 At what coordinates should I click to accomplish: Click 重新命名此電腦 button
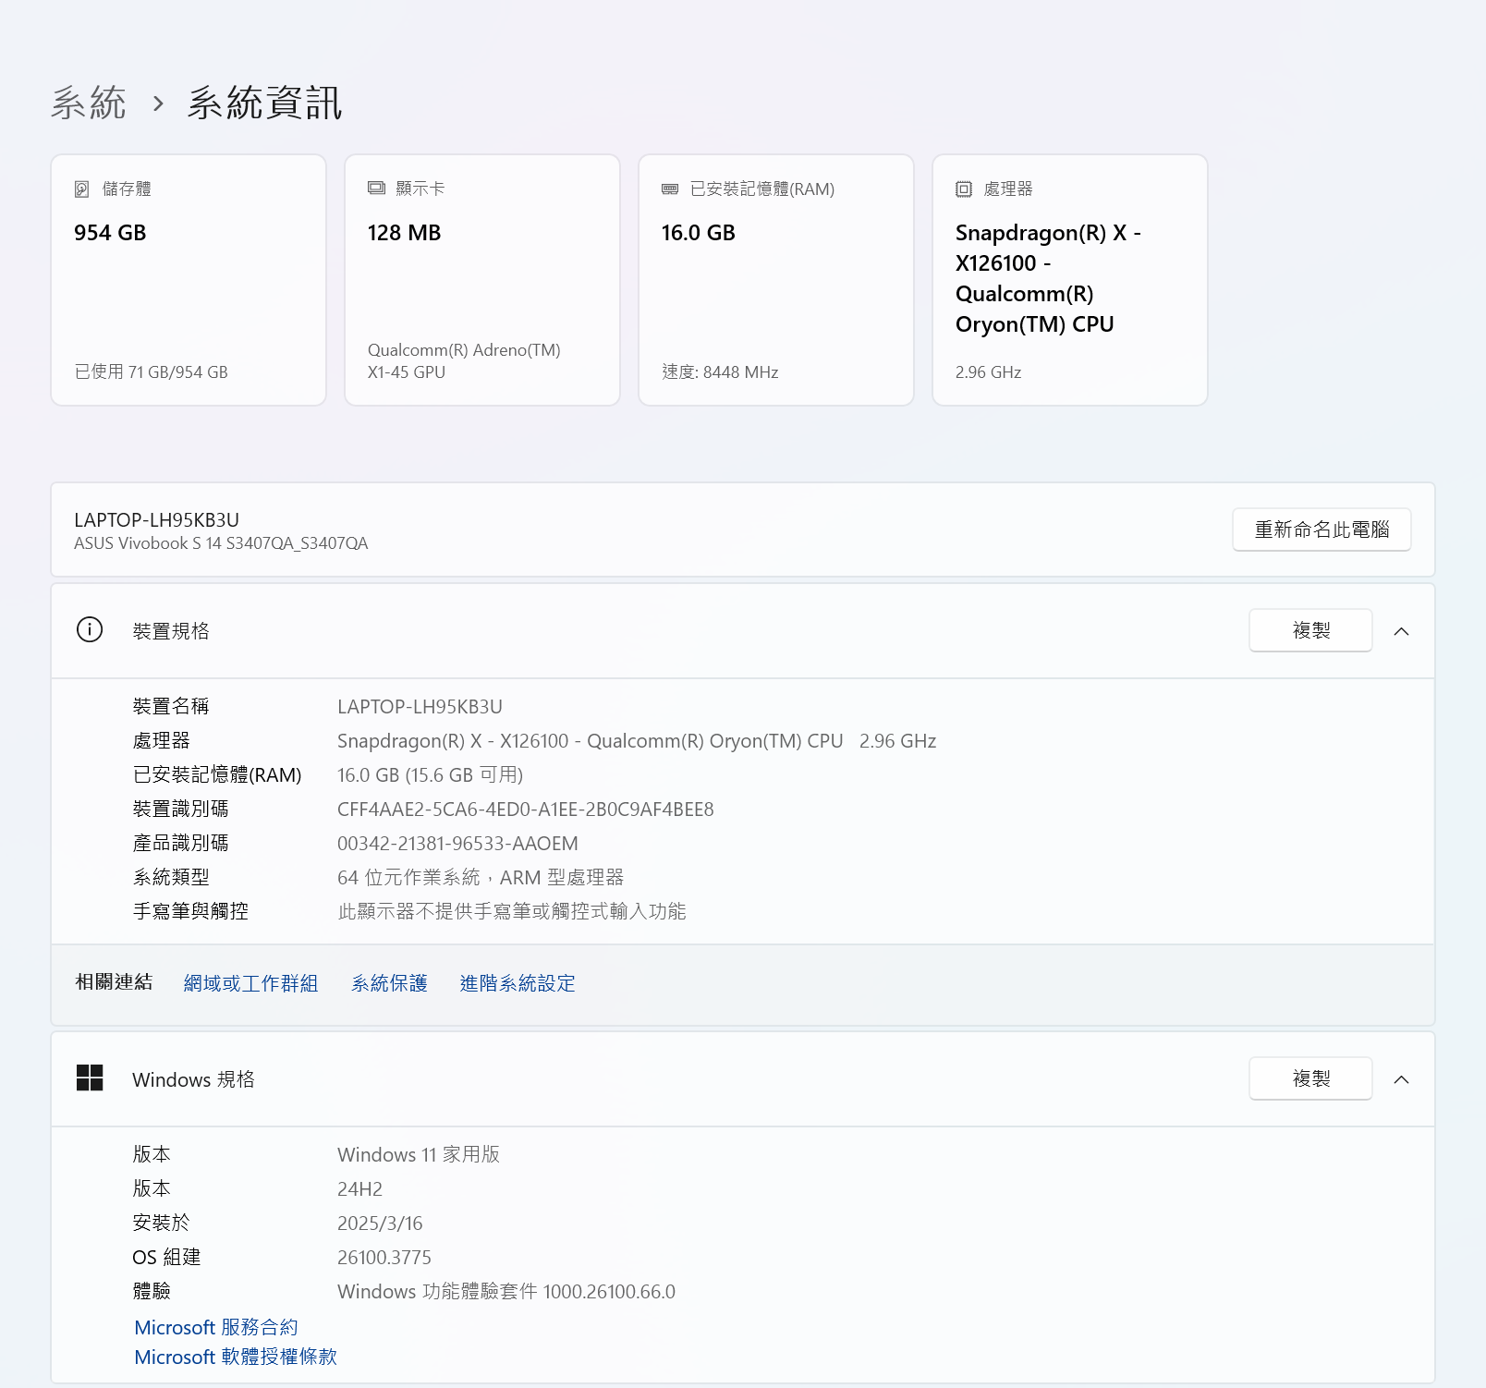point(1322,530)
